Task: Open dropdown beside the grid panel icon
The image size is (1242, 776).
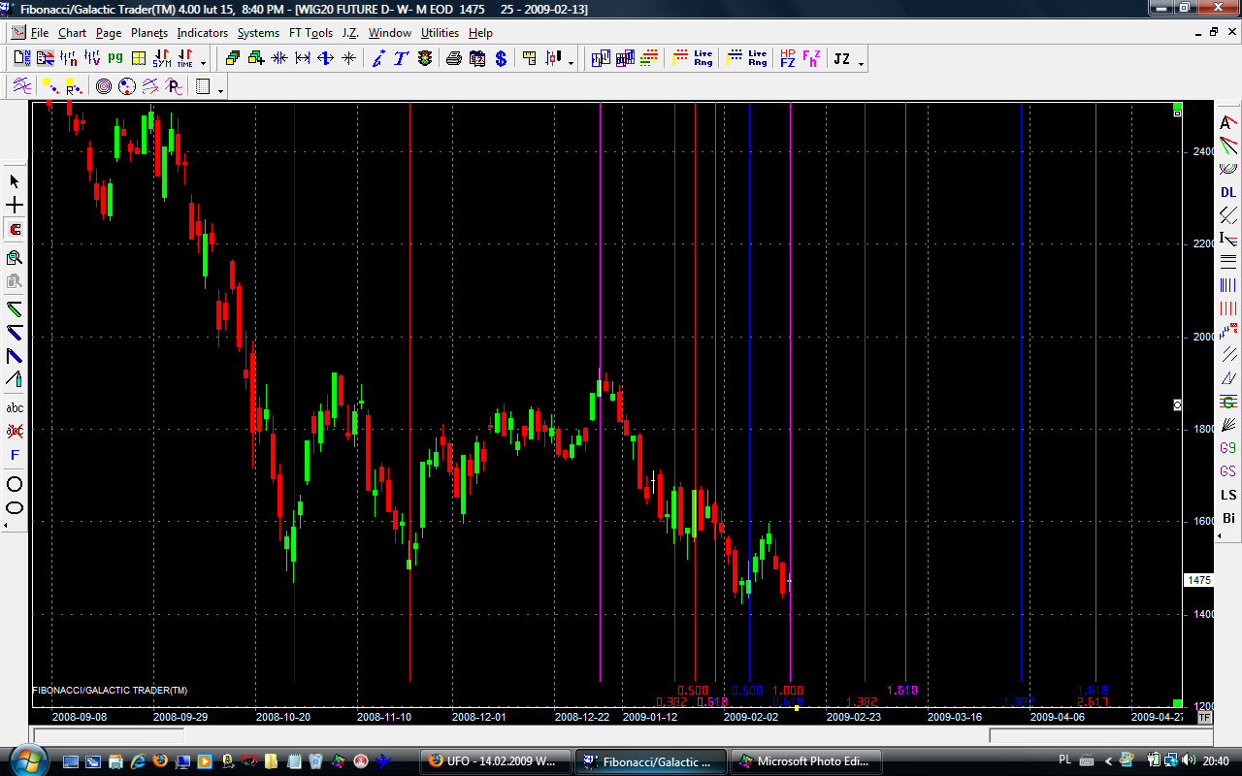Action: [x=221, y=90]
